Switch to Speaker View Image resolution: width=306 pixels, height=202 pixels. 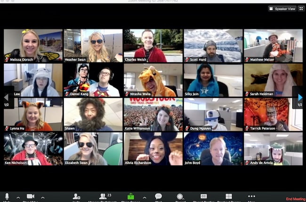click(282, 8)
